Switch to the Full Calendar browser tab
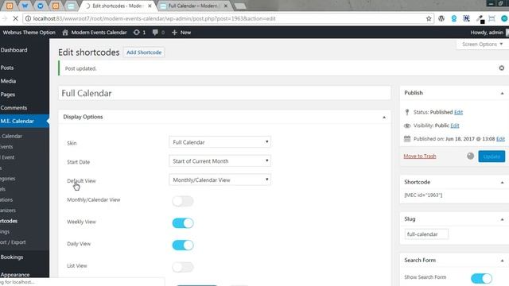The image size is (509, 286). coord(193,6)
